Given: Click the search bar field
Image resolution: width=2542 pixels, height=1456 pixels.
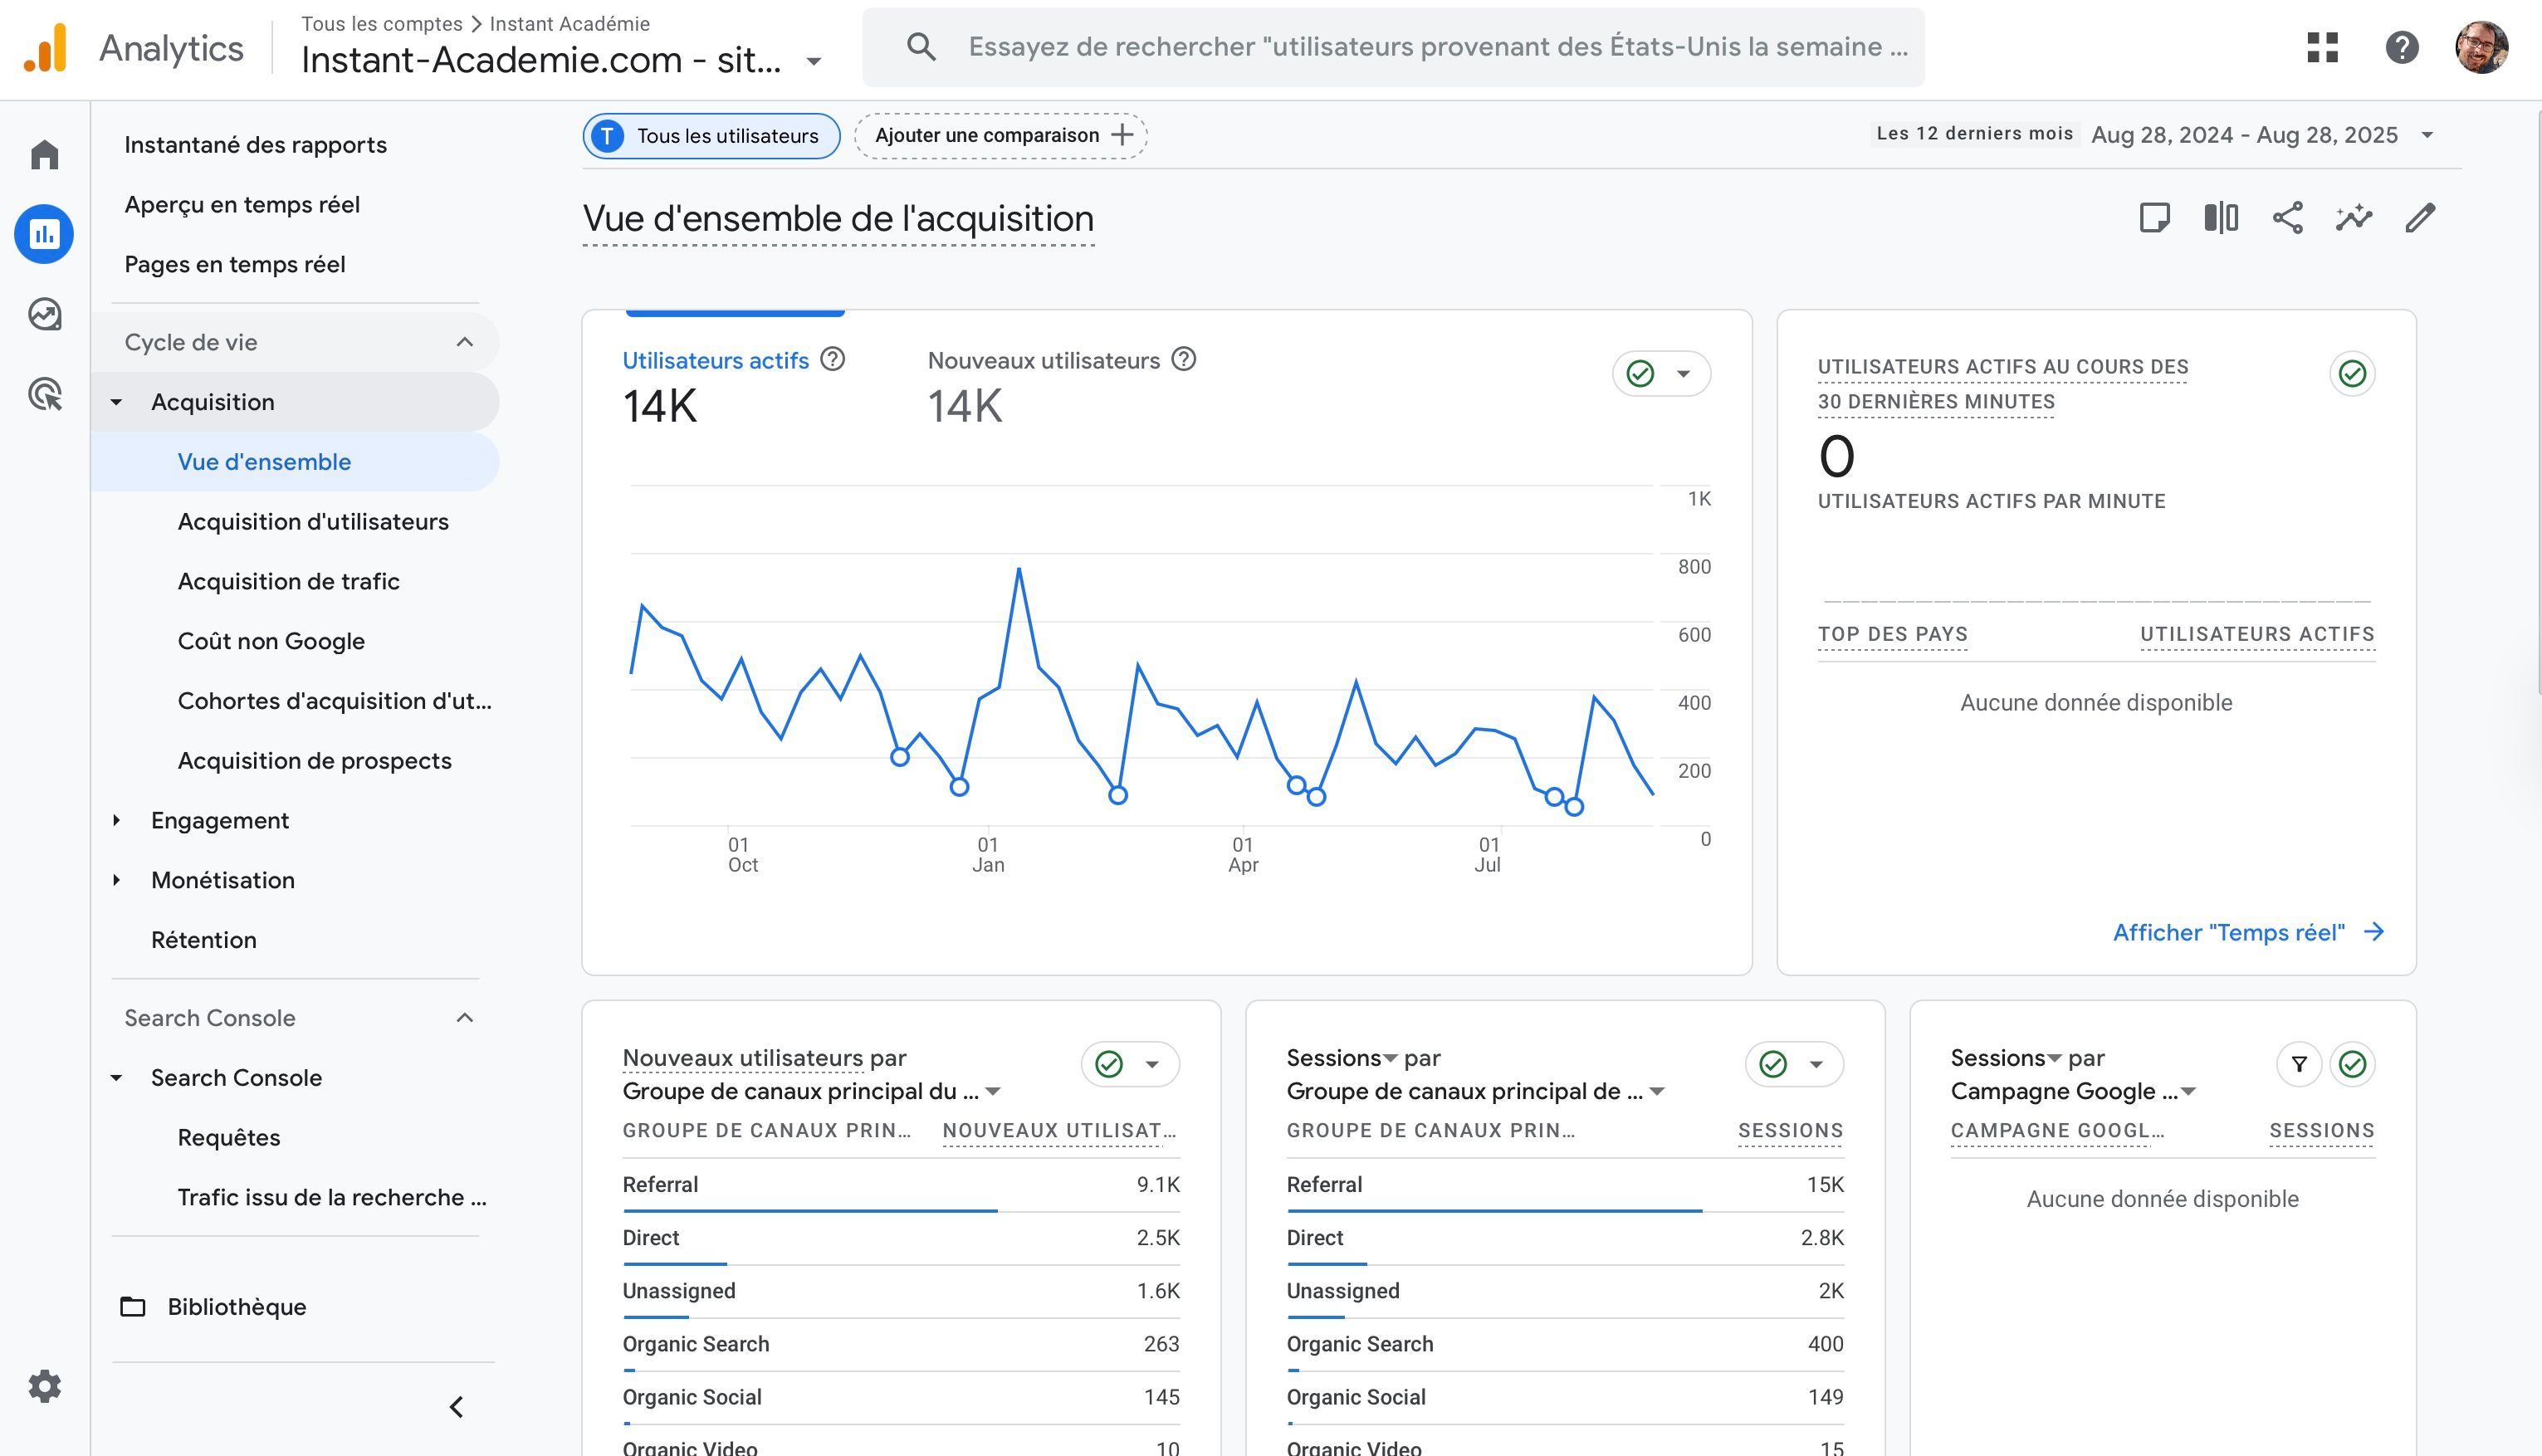Looking at the screenshot, I should click(1436, 47).
